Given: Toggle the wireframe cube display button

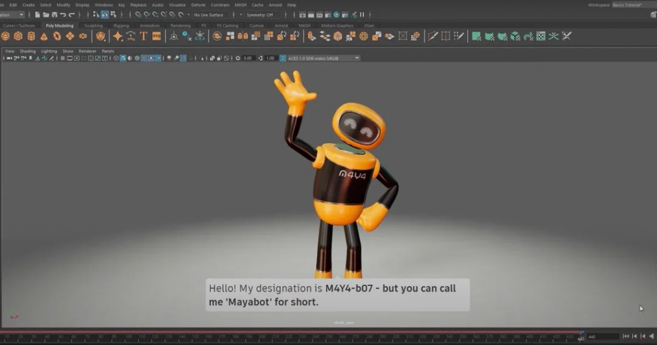Looking at the screenshot, I should point(116,58).
